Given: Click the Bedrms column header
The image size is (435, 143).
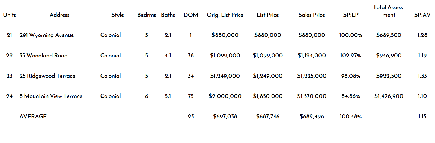Looking at the screenshot, I should point(147,15).
